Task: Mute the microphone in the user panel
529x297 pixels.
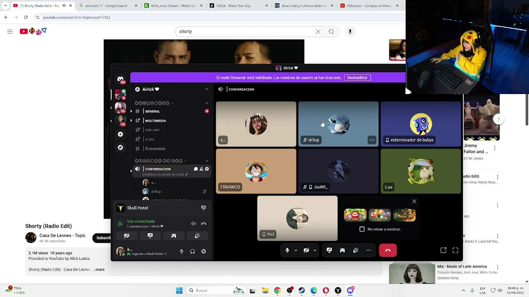Action: [x=181, y=252]
